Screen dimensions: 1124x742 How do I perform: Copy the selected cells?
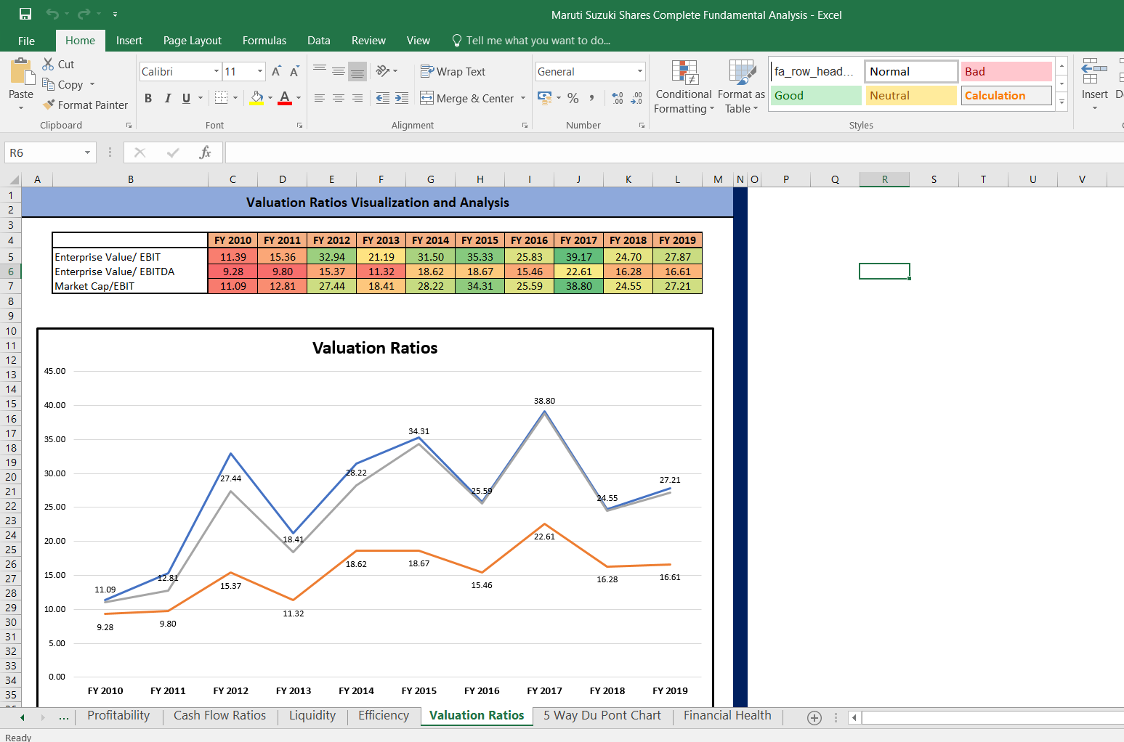click(63, 85)
